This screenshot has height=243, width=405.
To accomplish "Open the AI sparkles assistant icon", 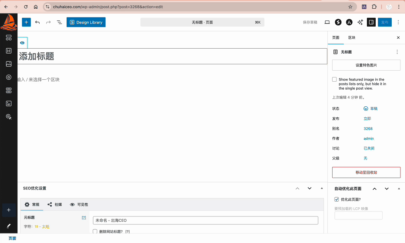I will pos(360,22).
